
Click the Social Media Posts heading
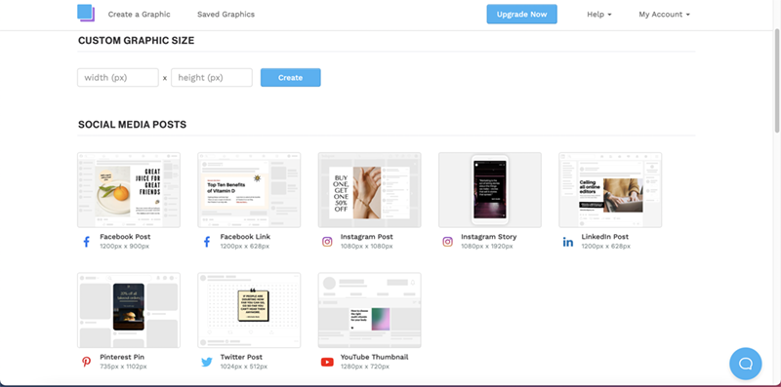pos(132,125)
